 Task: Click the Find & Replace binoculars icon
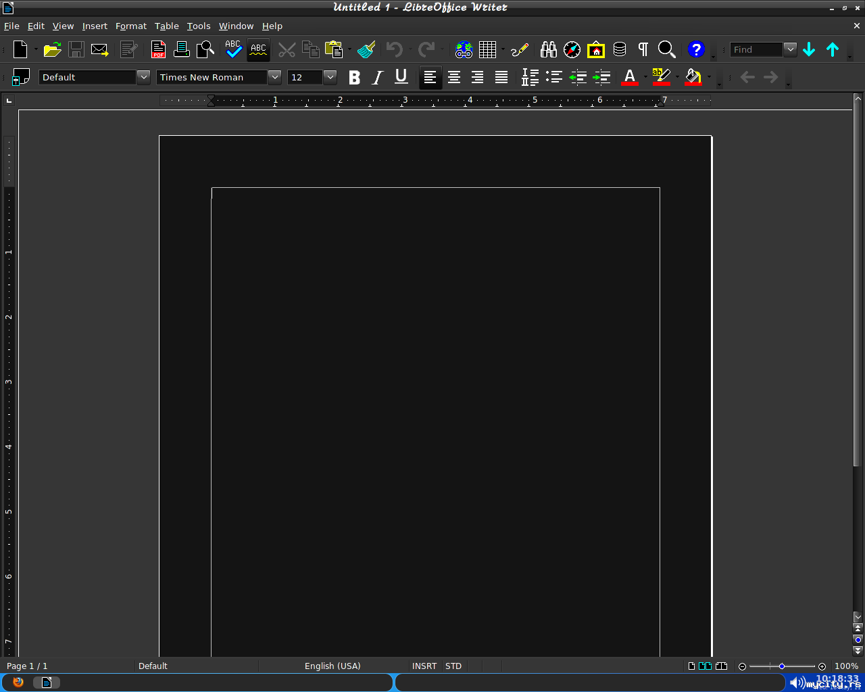(549, 49)
